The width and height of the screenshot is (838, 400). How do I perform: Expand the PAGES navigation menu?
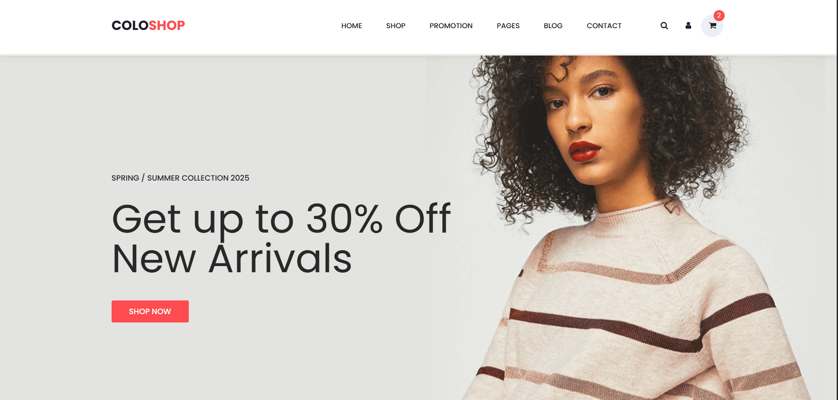(x=508, y=26)
